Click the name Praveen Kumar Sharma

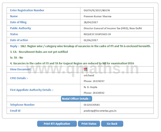[x=97, y=16]
